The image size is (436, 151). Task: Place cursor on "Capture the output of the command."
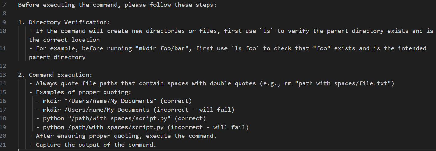coord(96,145)
